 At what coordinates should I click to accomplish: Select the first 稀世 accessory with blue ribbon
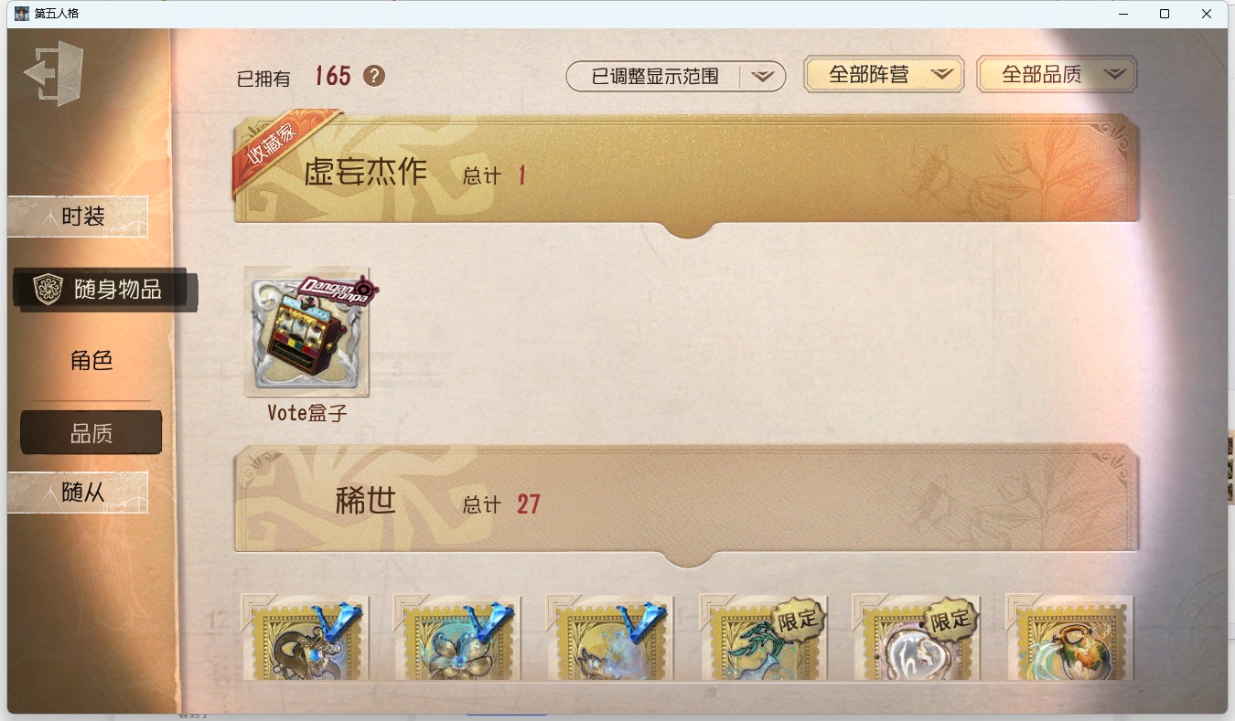point(306,637)
